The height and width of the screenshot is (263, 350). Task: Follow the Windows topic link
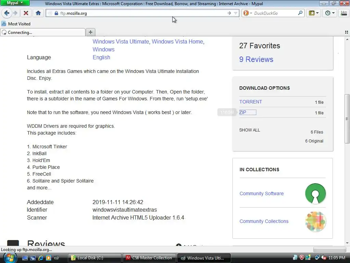[104, 49]
